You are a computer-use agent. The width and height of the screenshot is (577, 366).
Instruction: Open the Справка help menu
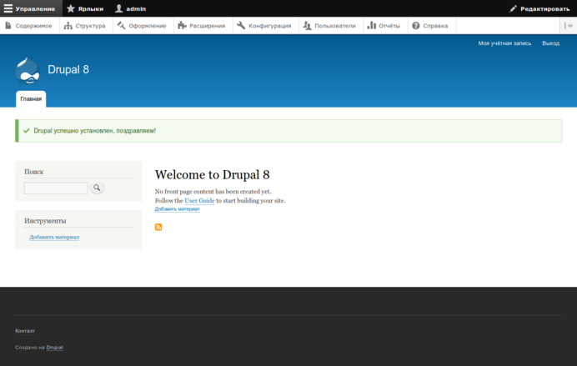[x=431, y=26]
